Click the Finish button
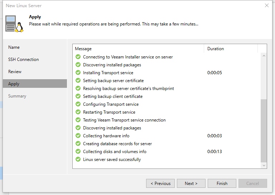The width and height of the screenshot is (275, 195). pos(222,184)
